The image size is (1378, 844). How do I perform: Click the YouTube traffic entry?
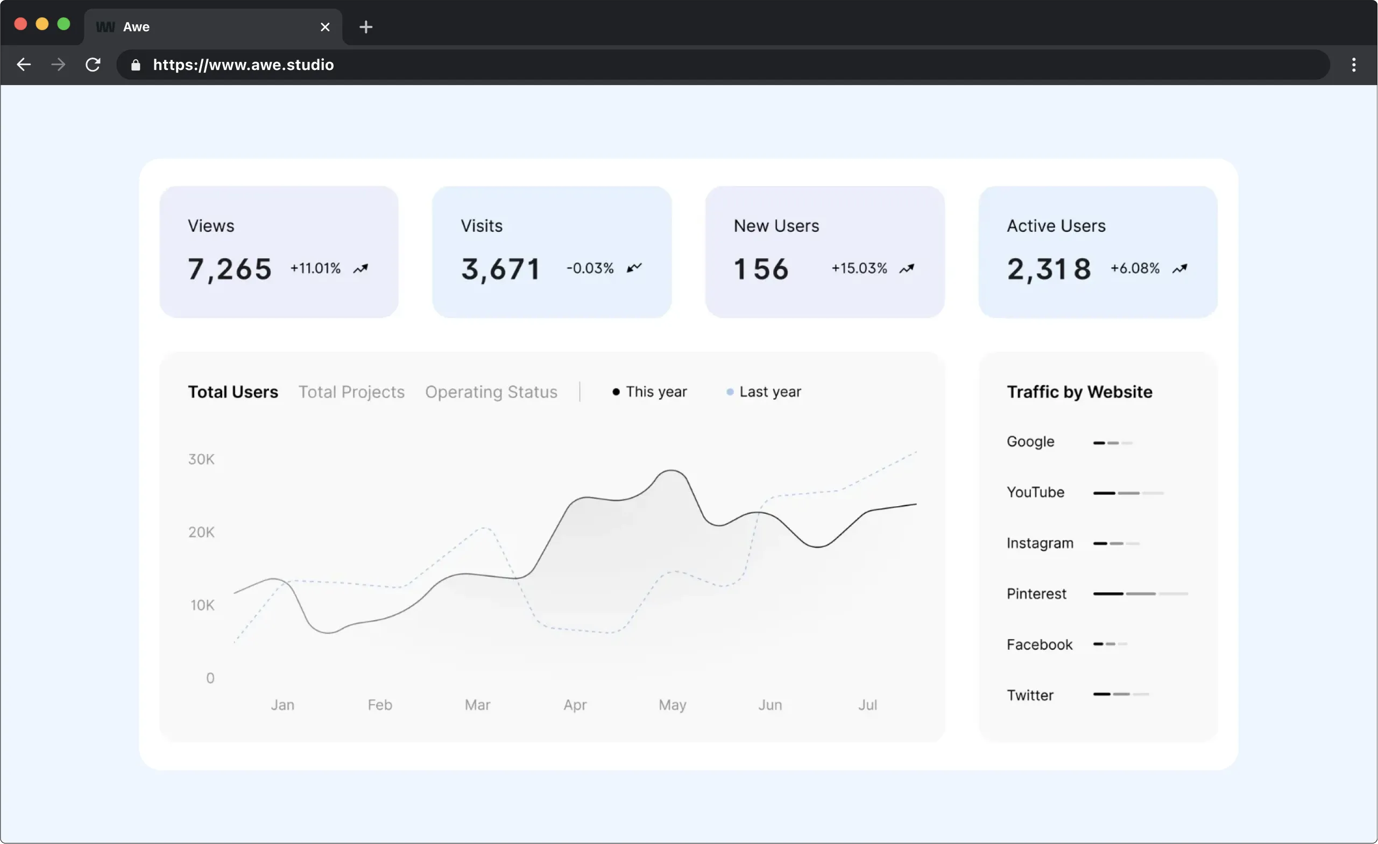(x=1035, y=492)
